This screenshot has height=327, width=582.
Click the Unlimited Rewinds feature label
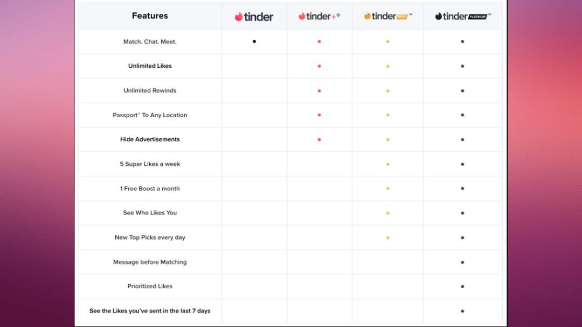(x=150, y=90)
